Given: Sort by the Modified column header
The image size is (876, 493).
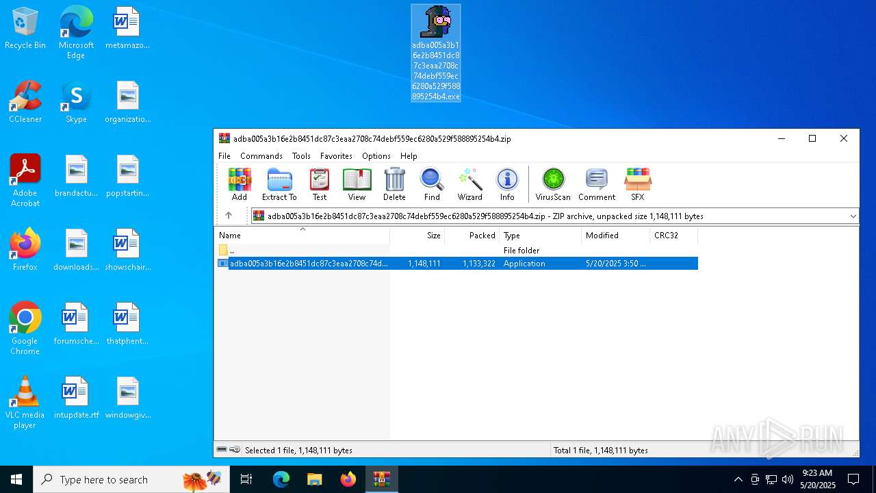Looking at the screenshot, I should coord(616,235).
